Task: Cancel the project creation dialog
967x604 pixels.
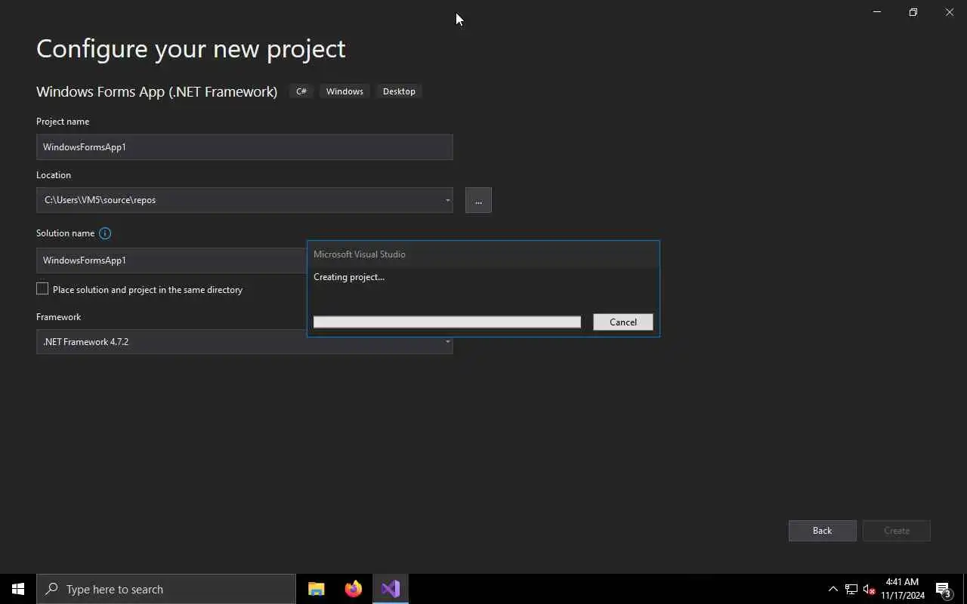Action: coord(623,322)
